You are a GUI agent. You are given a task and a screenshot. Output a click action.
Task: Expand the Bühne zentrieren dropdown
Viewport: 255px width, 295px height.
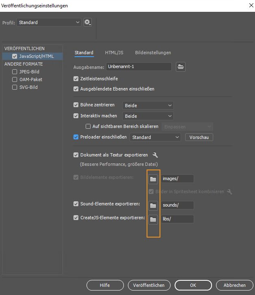[148, 106]
